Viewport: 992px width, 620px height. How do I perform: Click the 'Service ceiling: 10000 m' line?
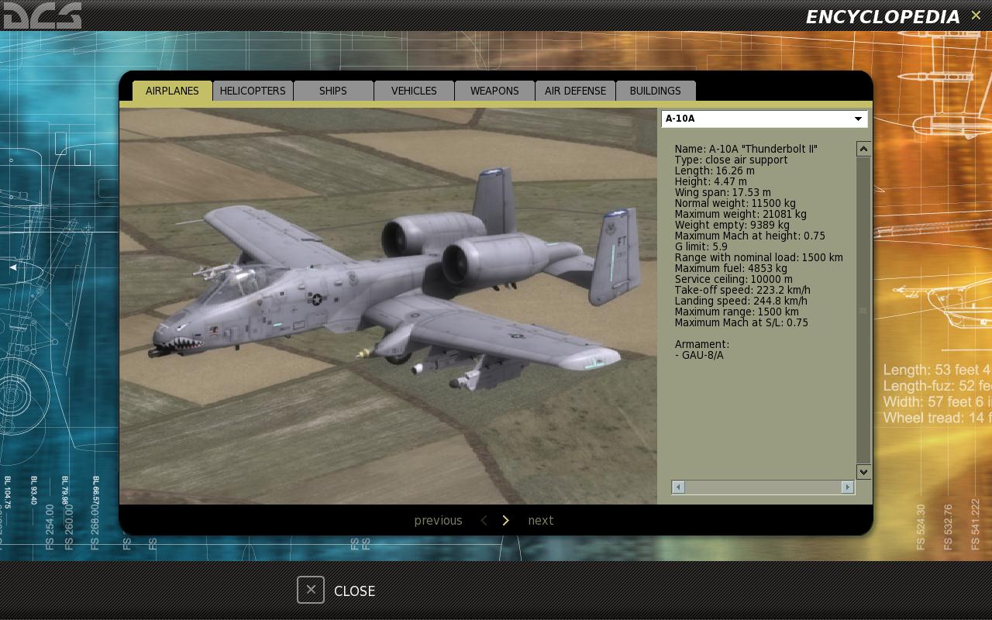click(733, 279)
